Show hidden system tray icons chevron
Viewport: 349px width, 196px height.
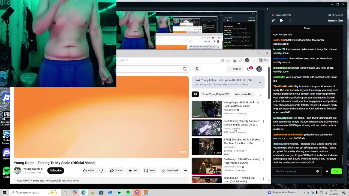(303, 192)
